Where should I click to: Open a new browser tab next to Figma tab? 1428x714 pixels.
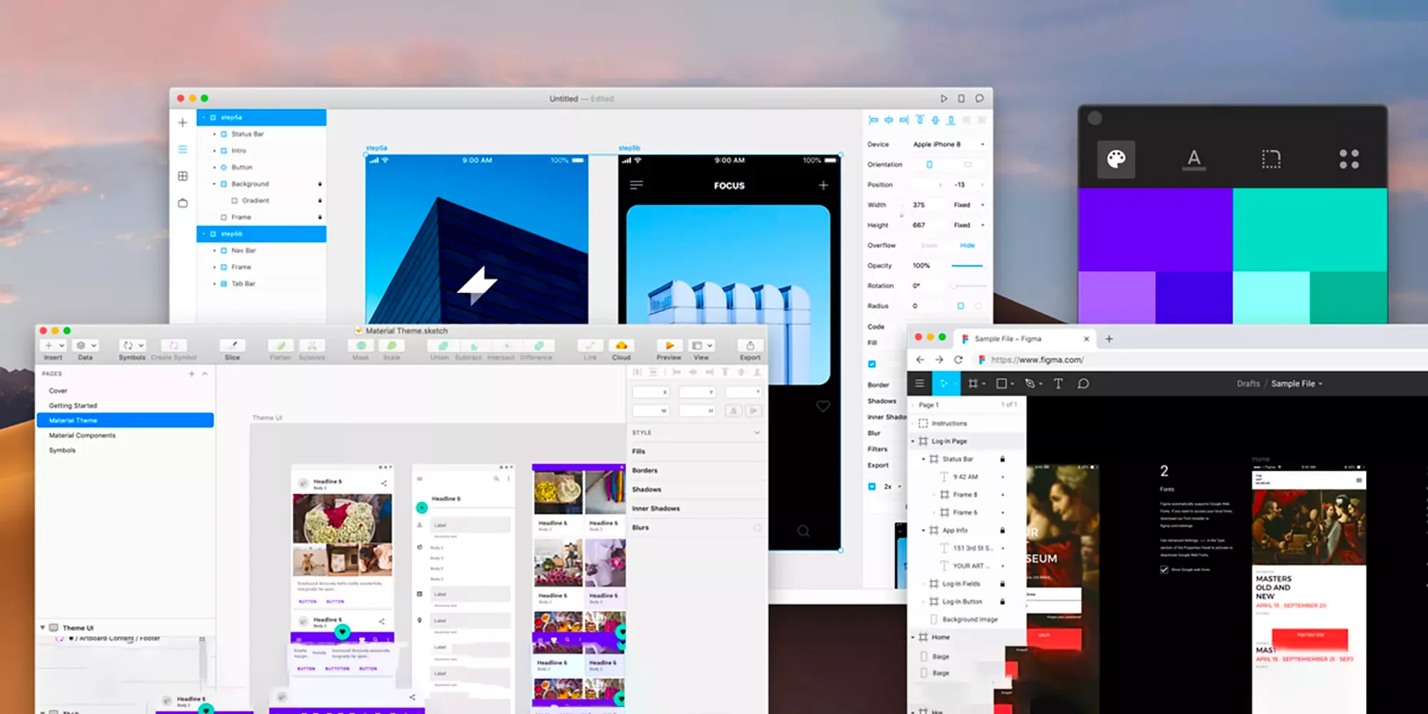point(1109,339)
